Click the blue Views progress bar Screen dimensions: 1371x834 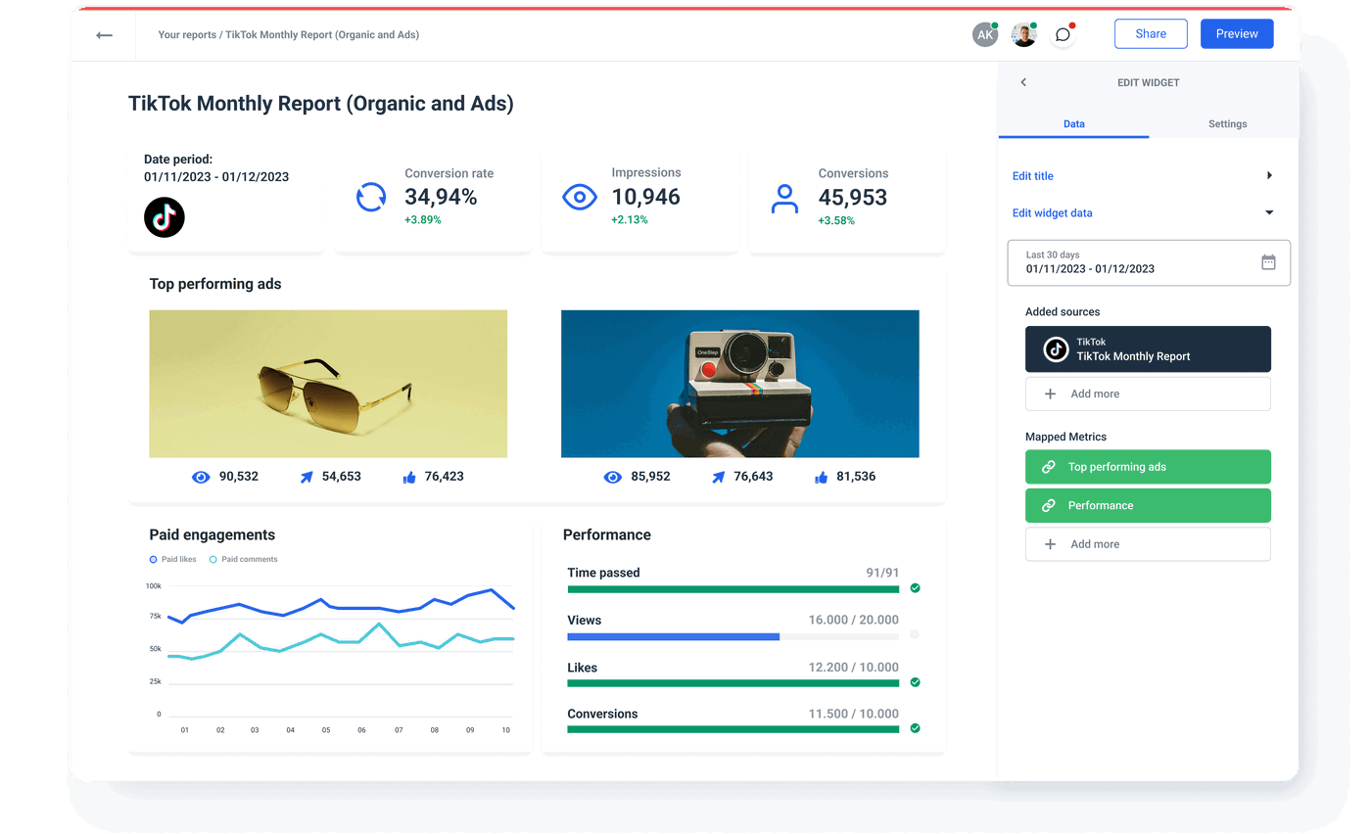[x=672, y=635]
